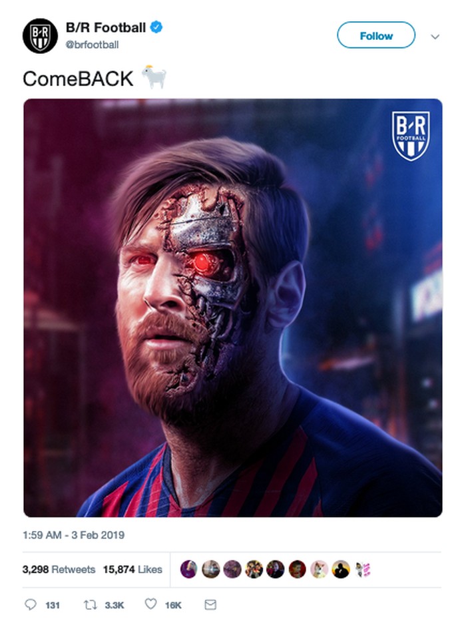Viewport: 466px width, 631px height.
Task: Open the B/R Football display name link
Action: point(105,27)
